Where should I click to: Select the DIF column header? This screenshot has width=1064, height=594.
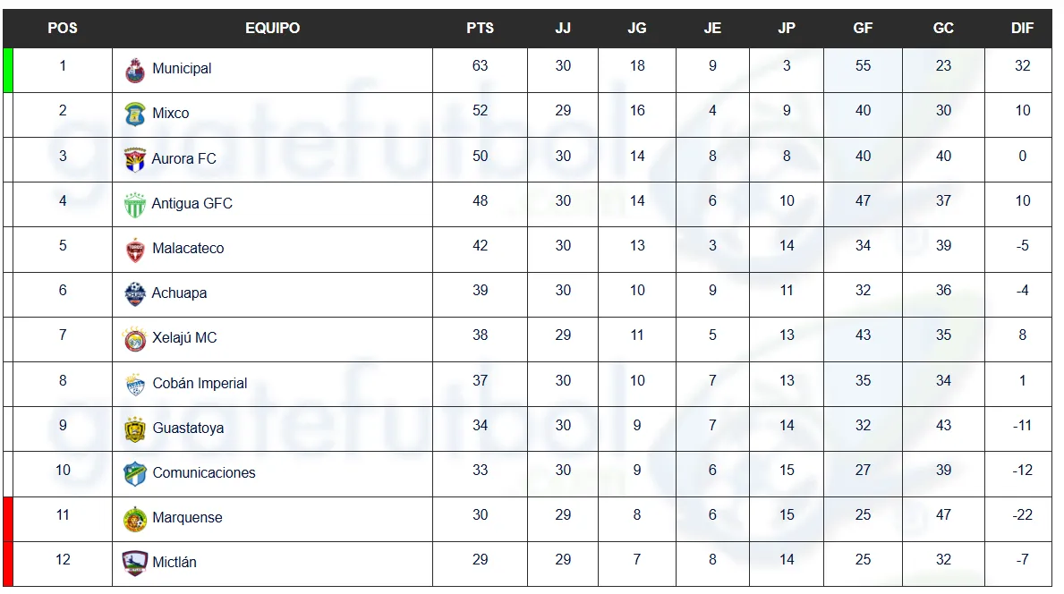(1022, 28)
